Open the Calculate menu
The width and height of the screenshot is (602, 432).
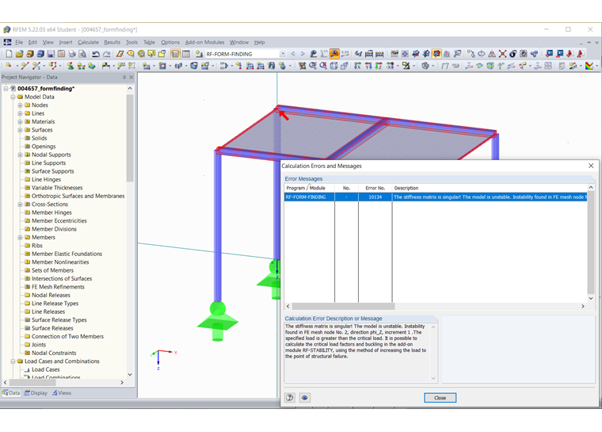pos(88,42)
